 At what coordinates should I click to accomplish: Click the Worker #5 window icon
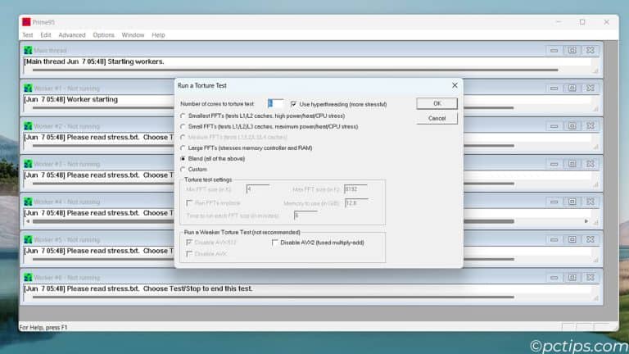coord(28,239)
